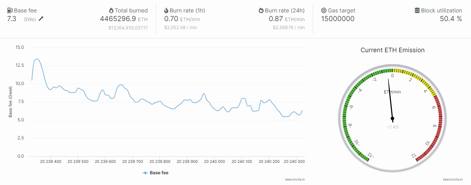Click the beaconcha.in credit under the line chart

(x=295, y=179)
